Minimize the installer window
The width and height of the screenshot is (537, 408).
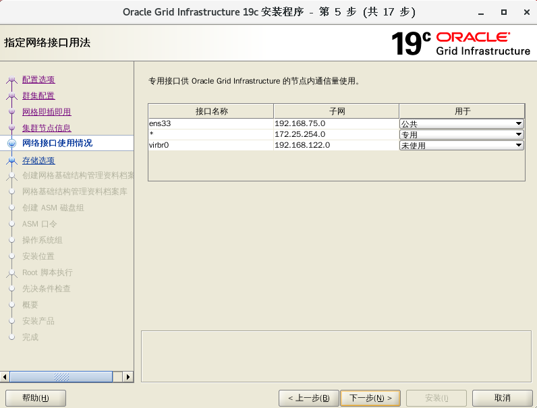(x=481, y=12)
